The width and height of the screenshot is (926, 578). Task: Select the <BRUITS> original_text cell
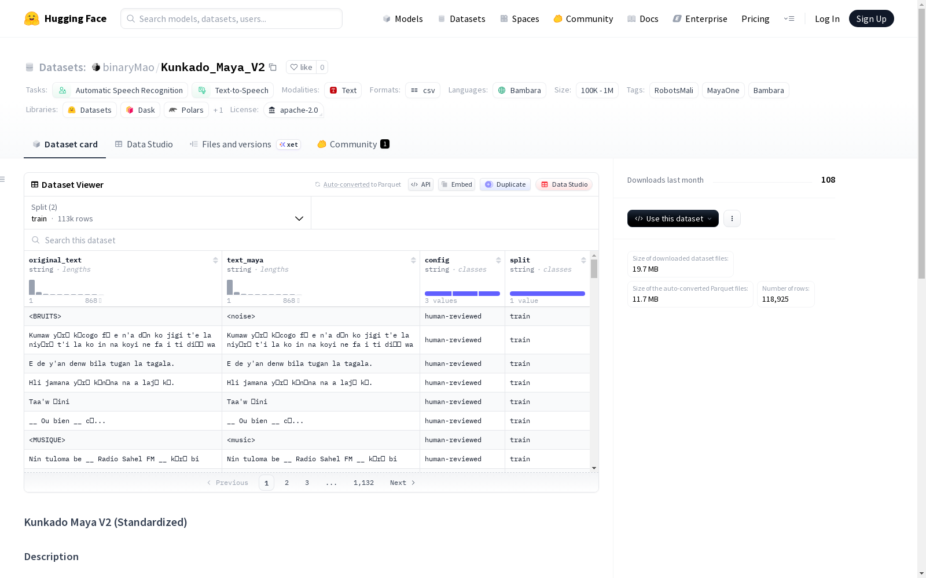[123, 316]
